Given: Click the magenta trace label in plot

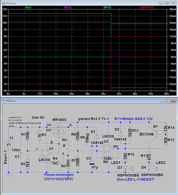Looking at the screenshot, I should 68,7.
